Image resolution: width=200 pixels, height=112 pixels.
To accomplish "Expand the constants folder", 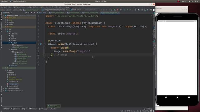I will pyautogui.click(x=7, y=34).
